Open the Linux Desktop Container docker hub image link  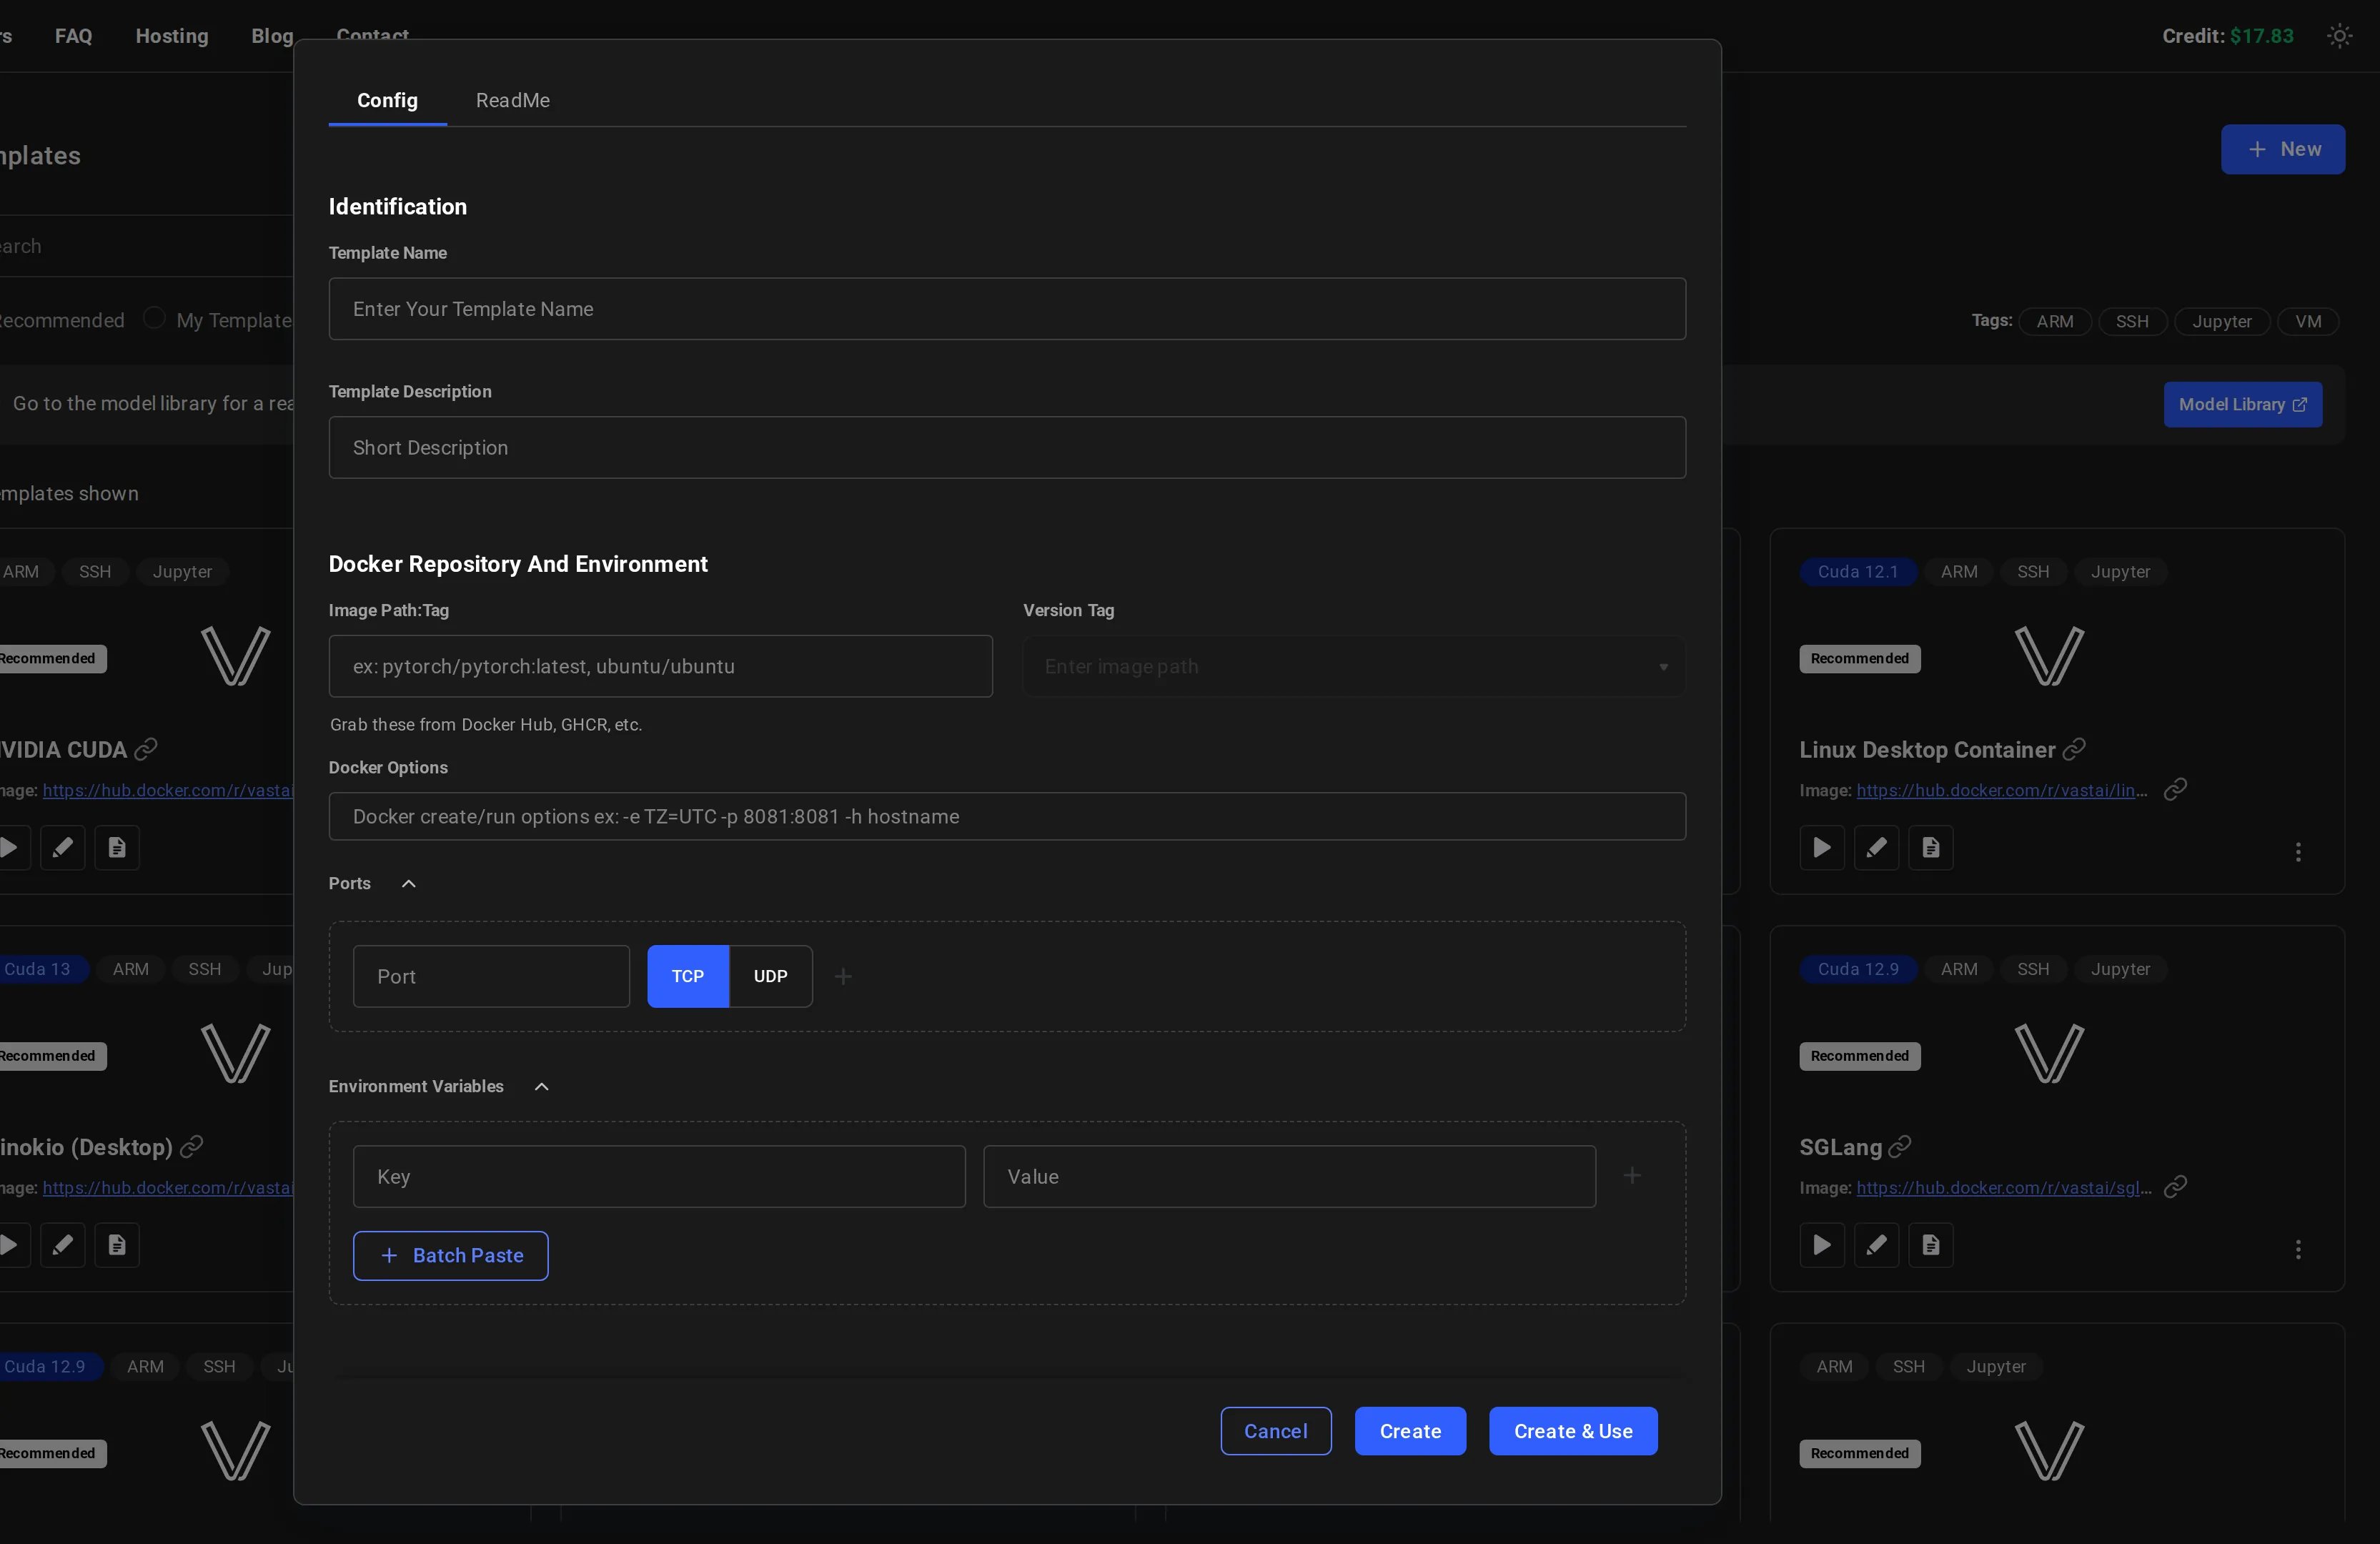[x=2002, y=790]
